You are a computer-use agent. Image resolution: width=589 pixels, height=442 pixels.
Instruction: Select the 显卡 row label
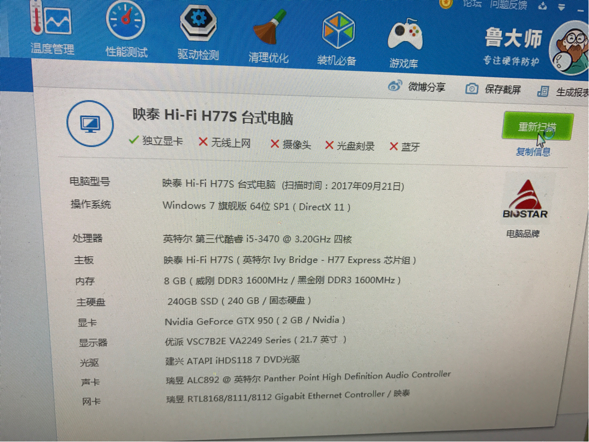click(87, 323)
